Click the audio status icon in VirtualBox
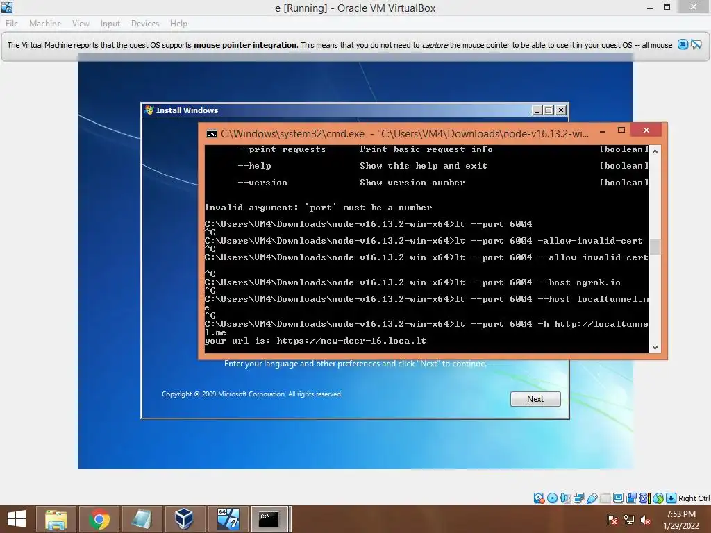Screen dimensions: 711x533 coord(565,498)
